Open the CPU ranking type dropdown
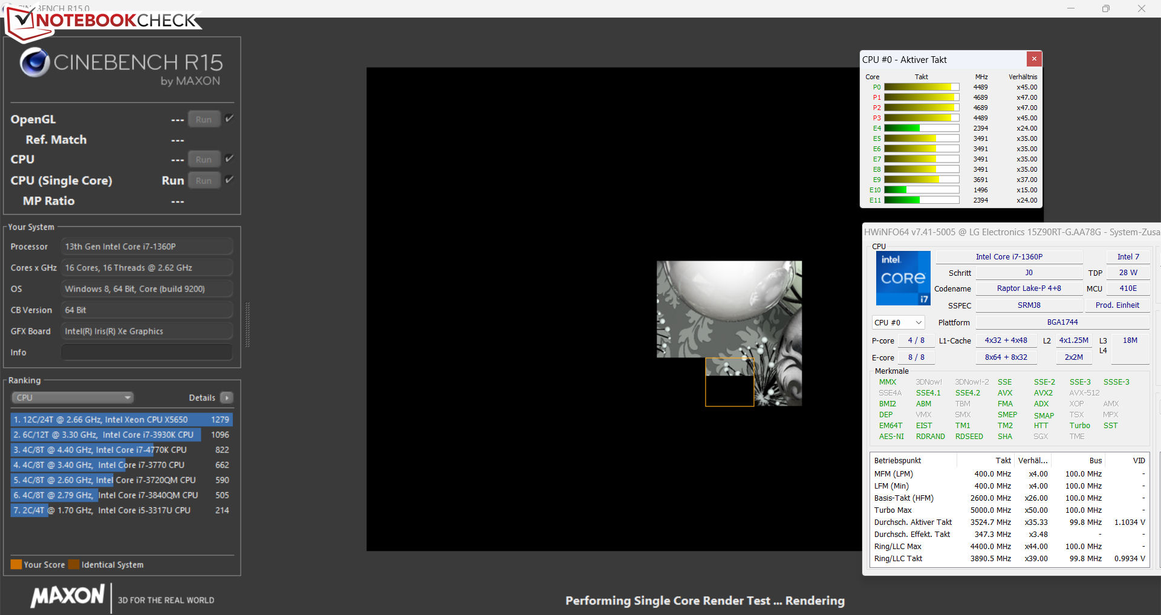Viewport: 1161px width, 615px height. click(73, 398)
